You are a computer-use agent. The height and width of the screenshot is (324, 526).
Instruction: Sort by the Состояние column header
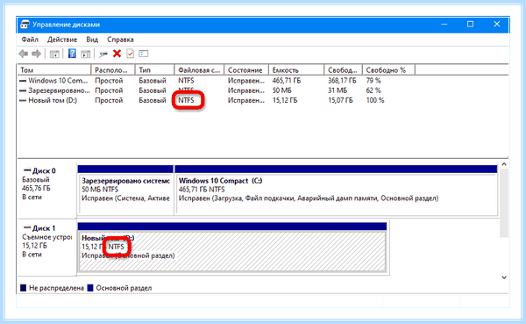[246, 70]
